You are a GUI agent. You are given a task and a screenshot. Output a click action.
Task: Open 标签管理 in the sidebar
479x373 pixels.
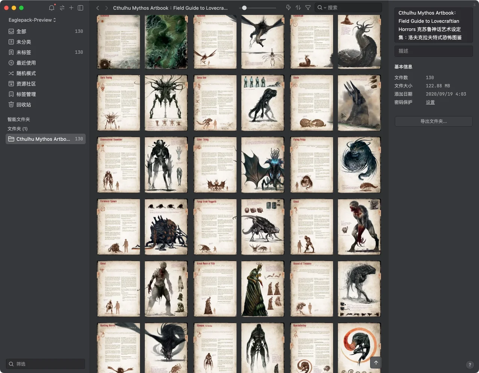click(46, 94)
